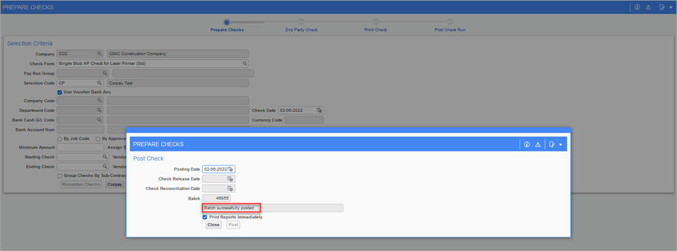Viewport: 677px width, 251px height.
Task: Click the Company field search magnifier
Action: click(100, 54)
